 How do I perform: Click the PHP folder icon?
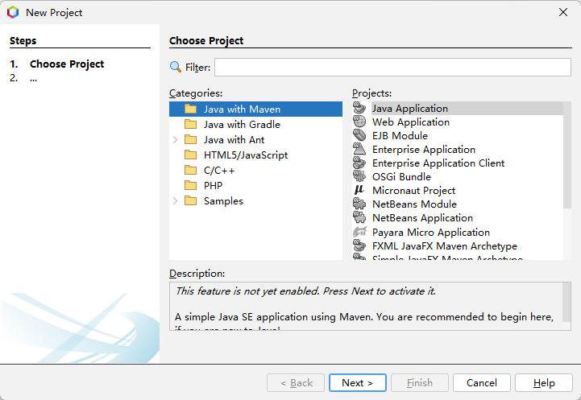point(191,185)
